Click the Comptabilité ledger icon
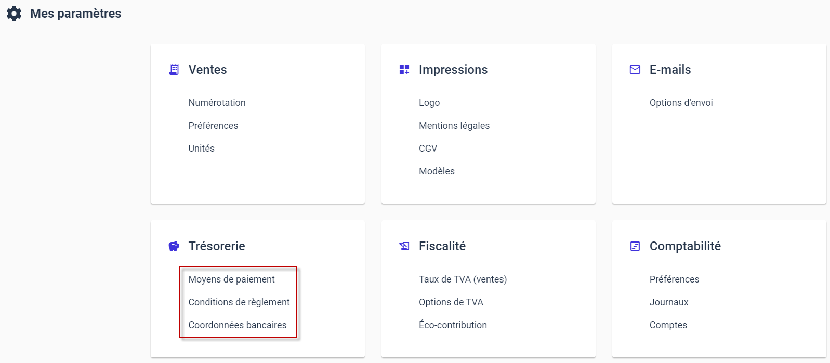Viewport: 830px width, 363px height. tap(635, 246)
